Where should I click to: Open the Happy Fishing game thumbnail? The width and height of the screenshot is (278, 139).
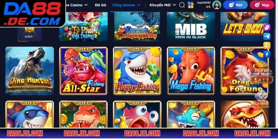(137, 71)
